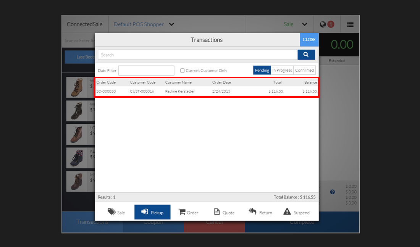The image size is (420, 247).
Task: Open the list menu icon
Action: 350,24
